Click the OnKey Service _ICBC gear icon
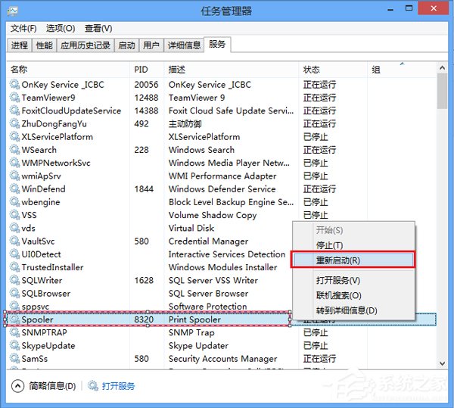 point(15,84)
